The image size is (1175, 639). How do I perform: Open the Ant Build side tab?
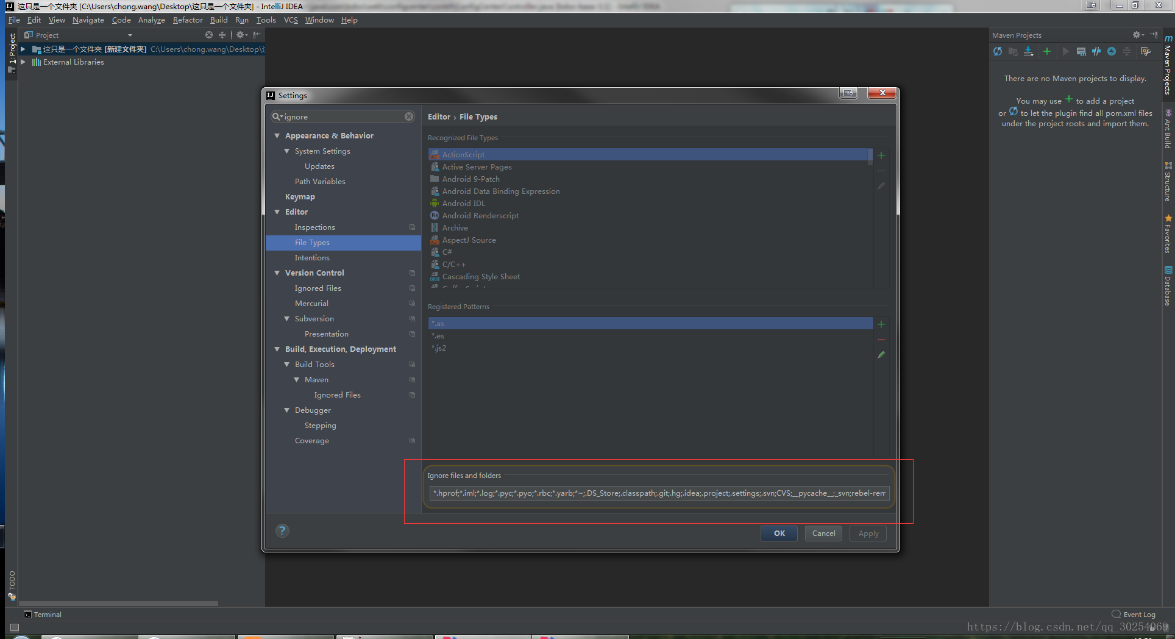(x=1168, y=129)
